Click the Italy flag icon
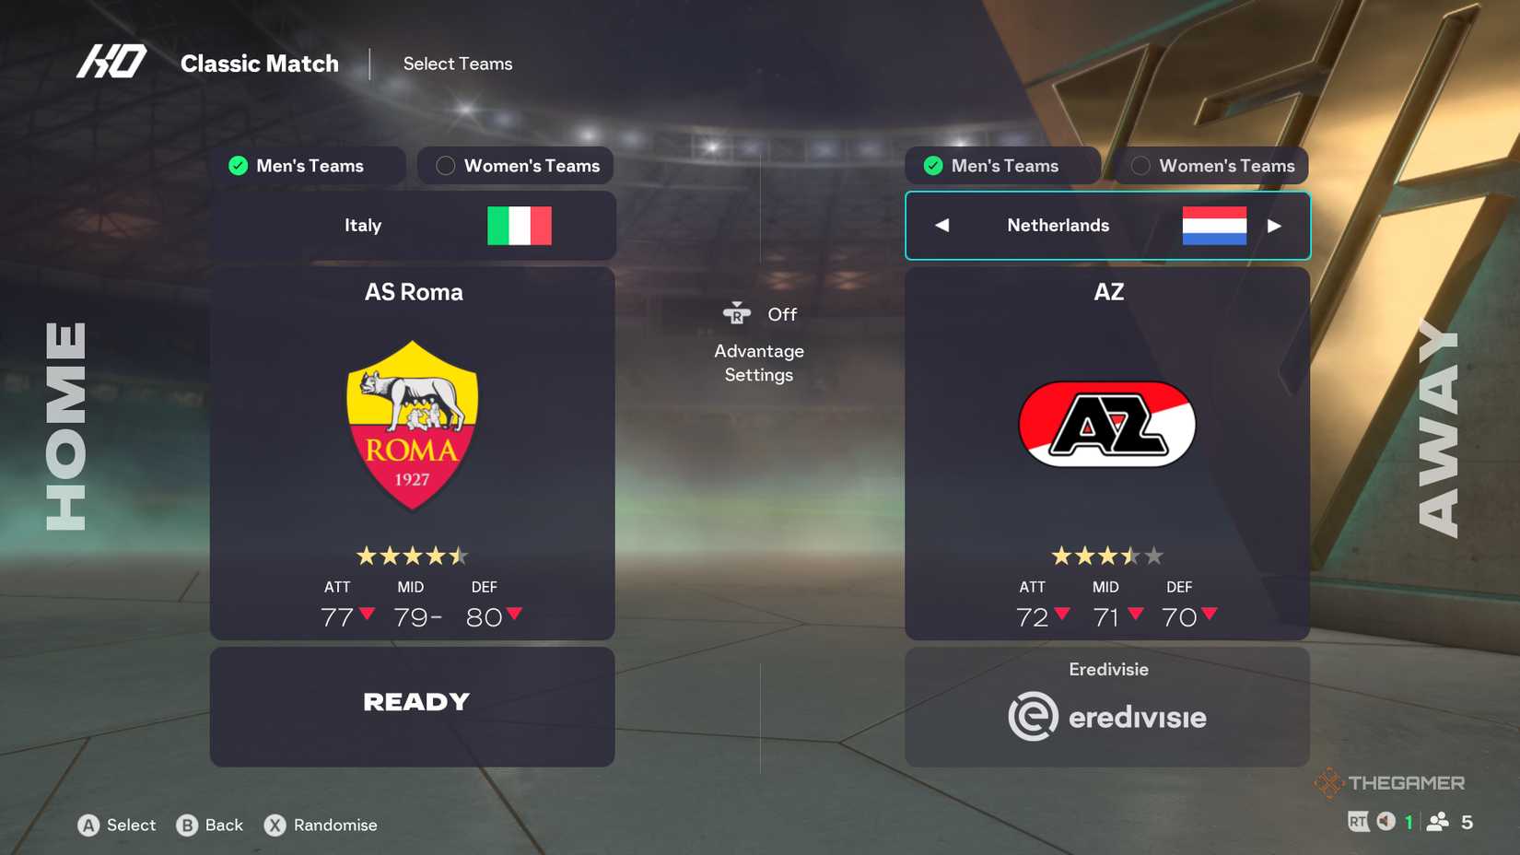The image size is (1520, 855). click(x=520, y=226)
